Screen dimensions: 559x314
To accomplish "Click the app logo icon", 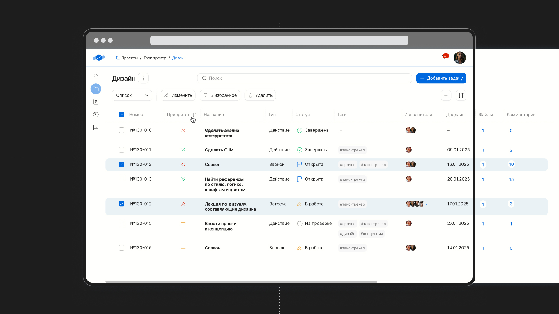I will (x=99, y=58).
